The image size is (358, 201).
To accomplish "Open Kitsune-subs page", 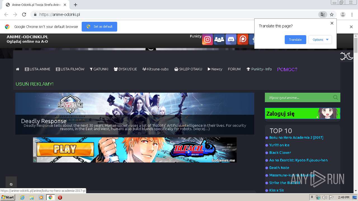I will coord(156,69).
